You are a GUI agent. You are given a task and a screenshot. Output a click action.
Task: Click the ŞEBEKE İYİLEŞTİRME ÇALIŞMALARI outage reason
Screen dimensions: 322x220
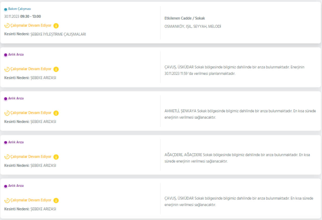58,34
